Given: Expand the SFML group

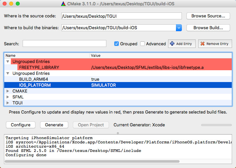Looking at the screenshot, I should pos(8,97).
